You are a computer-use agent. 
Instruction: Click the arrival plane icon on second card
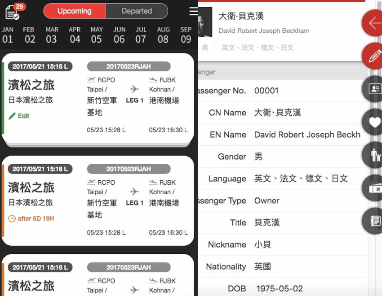pyautogui.click(x=153, y=182)
